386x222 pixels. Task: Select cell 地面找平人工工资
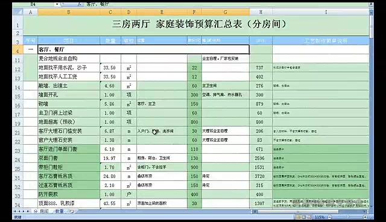point(69,77)
